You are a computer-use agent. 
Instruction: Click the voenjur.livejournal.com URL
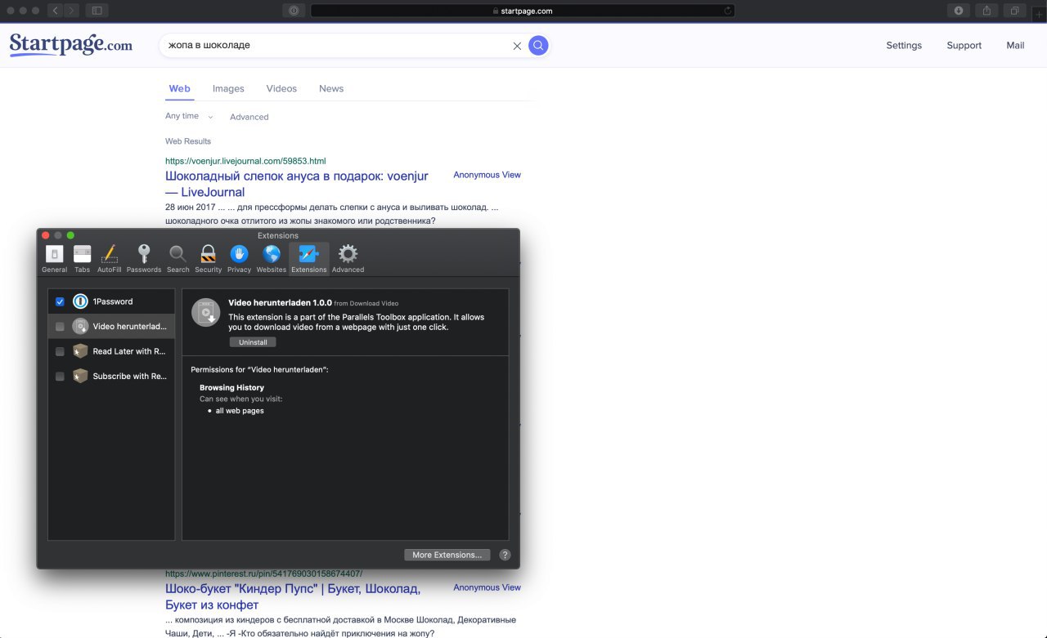tap(245, 161)
